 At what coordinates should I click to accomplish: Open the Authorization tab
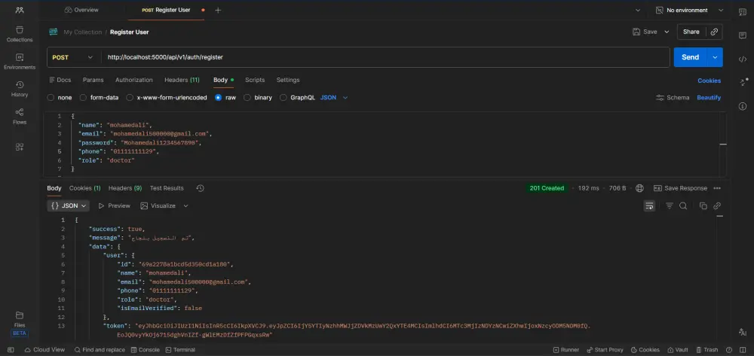(133, 80)
